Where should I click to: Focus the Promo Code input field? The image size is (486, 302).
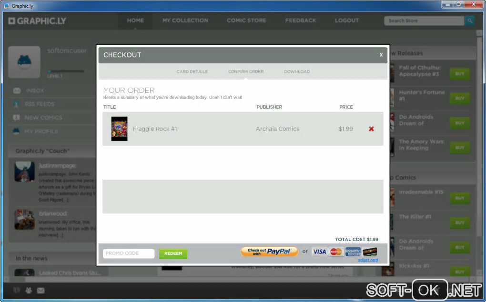coord(129,253)
